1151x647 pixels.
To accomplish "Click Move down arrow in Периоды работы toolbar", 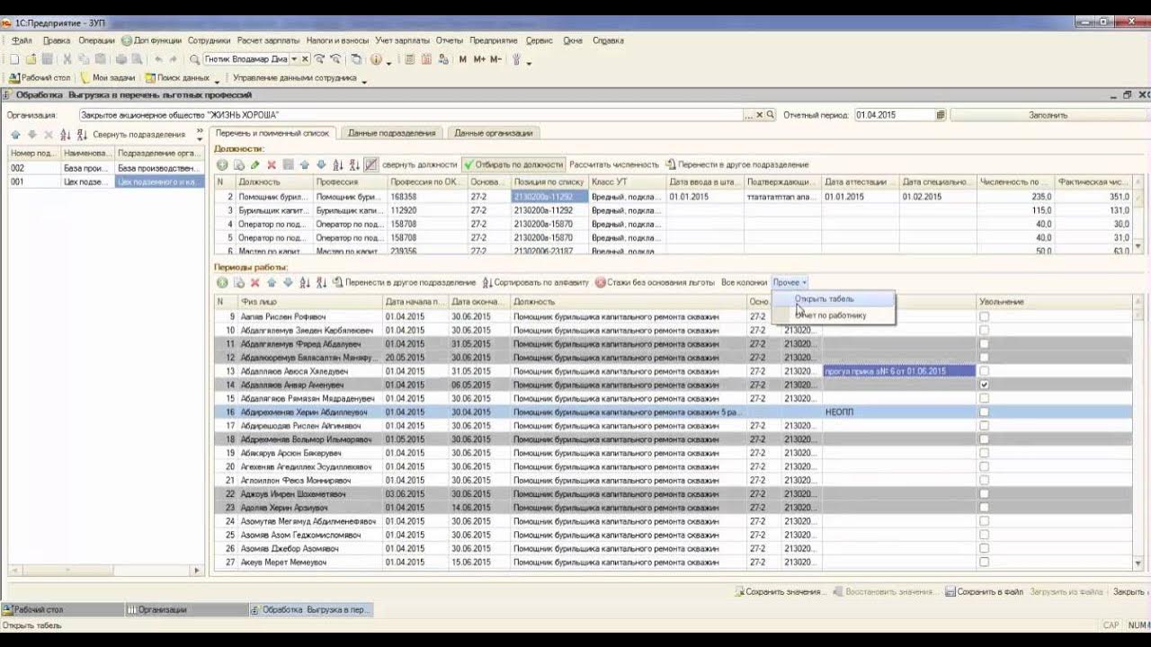I will [x=289, y=282].
